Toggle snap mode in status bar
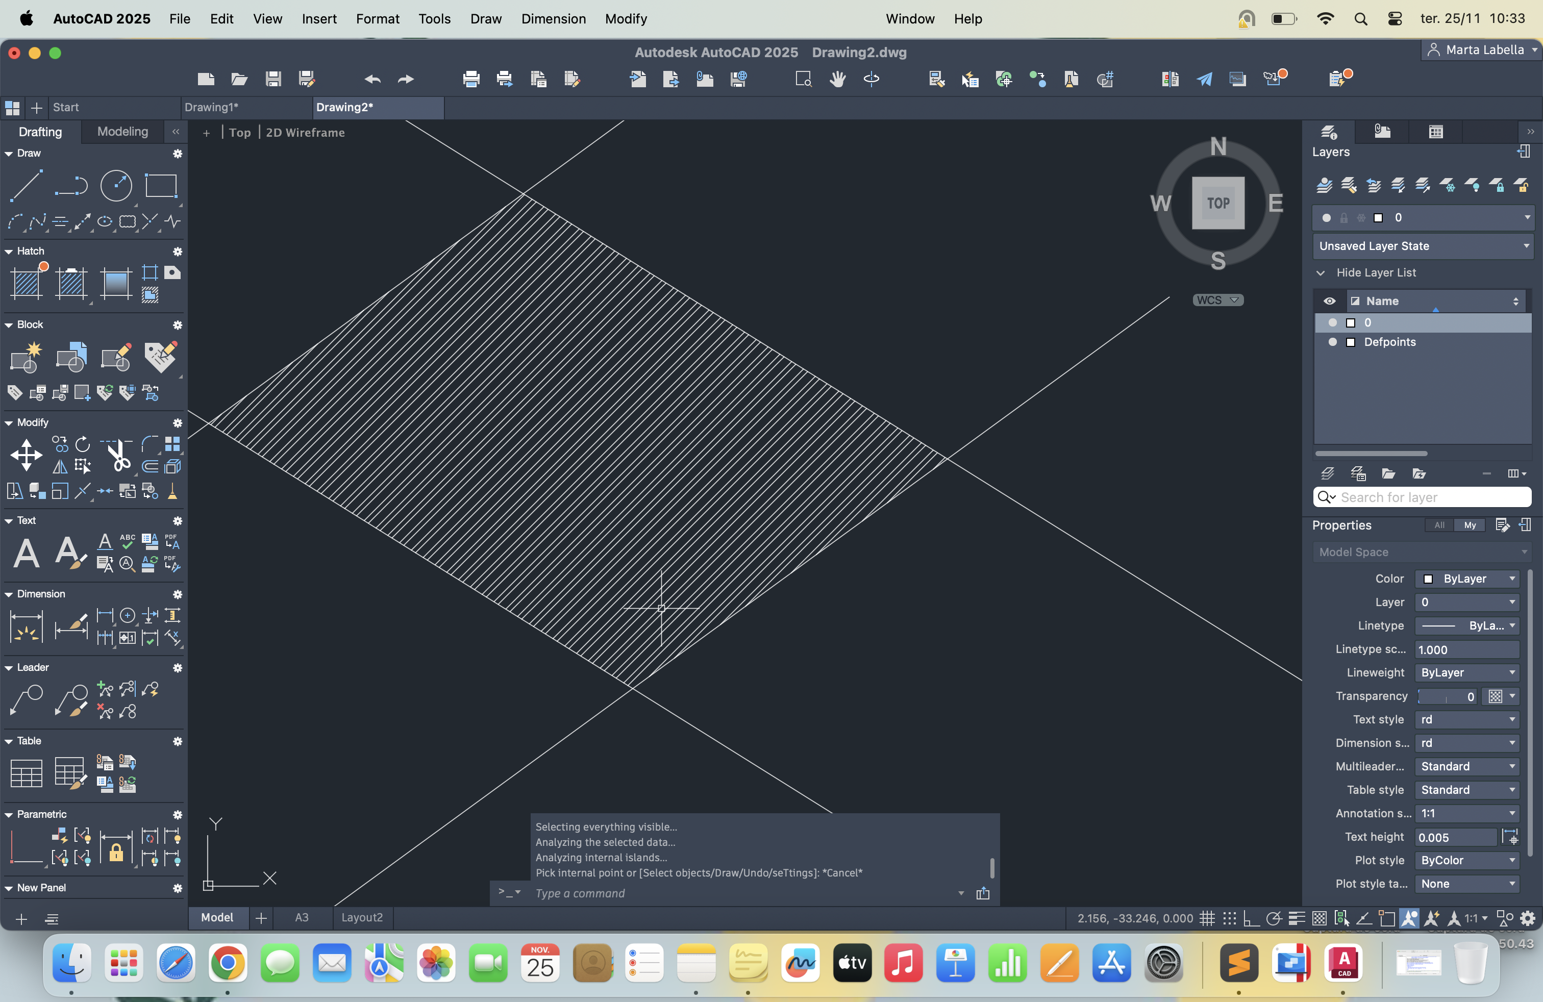 (1229, 918)
